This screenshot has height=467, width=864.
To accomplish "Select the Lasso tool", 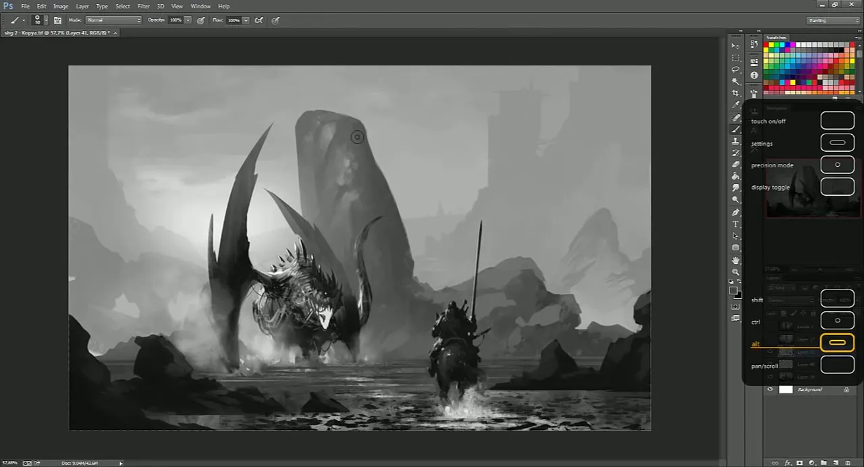I will point(736,70).
